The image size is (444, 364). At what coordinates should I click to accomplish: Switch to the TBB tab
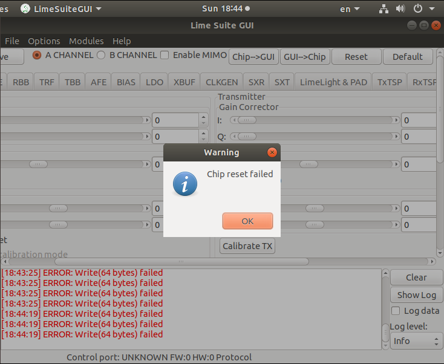[73, 82]
